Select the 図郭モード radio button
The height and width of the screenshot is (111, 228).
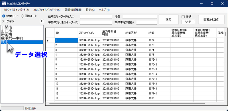click(22, 16)
